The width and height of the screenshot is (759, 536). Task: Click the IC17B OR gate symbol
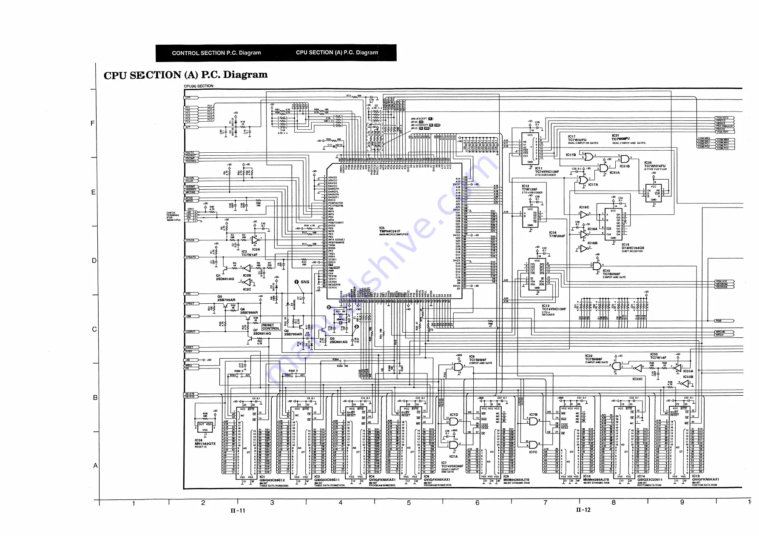point(589,157)
